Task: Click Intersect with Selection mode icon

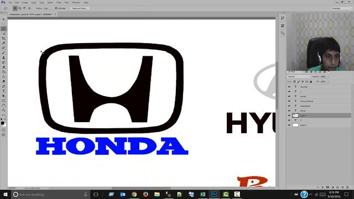Action: pyautogui.click(x=29, y=8)
